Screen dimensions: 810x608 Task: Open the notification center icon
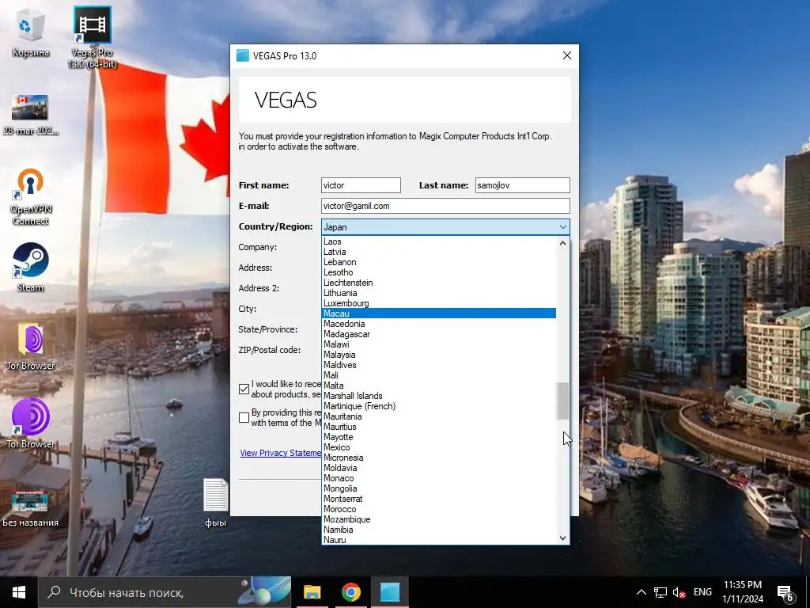click(x=785, y=593)
